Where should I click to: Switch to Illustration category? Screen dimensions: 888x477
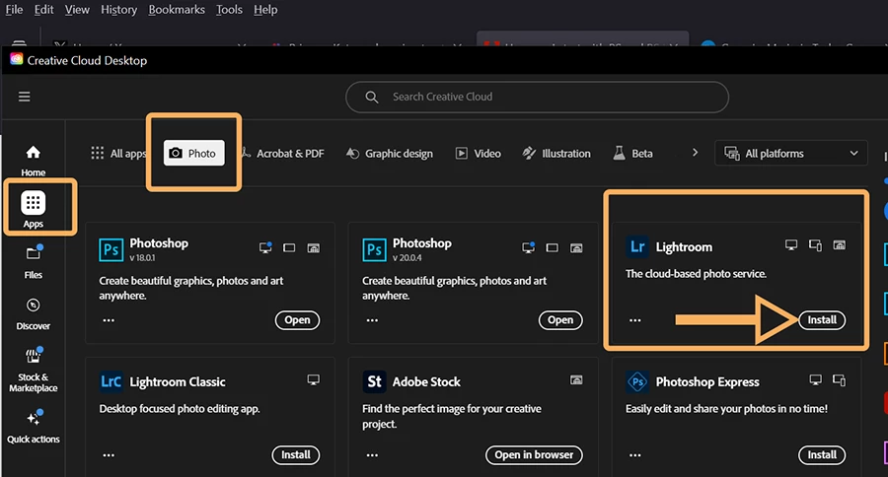[556, 154]
